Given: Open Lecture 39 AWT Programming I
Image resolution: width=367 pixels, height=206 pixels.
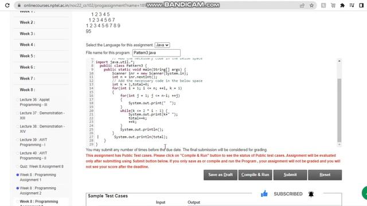Looking at the screenshot, I should (x=33, y=142).
